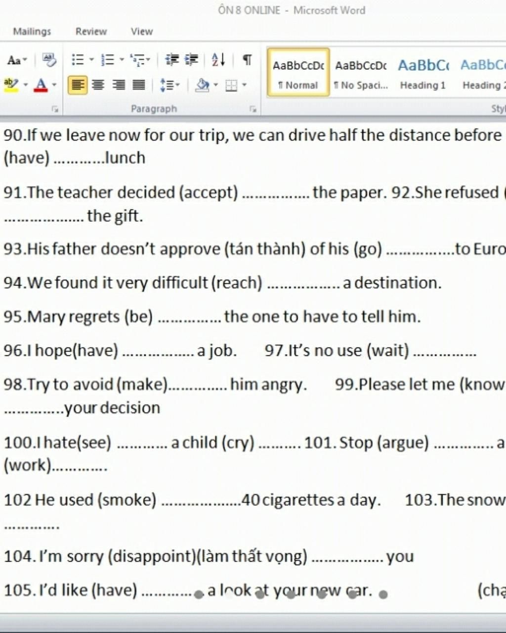Click the word 'lunch' in sentence 90
Screen dimensions: 506x633
(x=125, y=158)
